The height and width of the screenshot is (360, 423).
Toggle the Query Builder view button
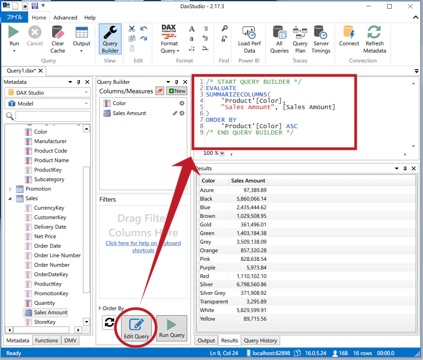(110, 39)
